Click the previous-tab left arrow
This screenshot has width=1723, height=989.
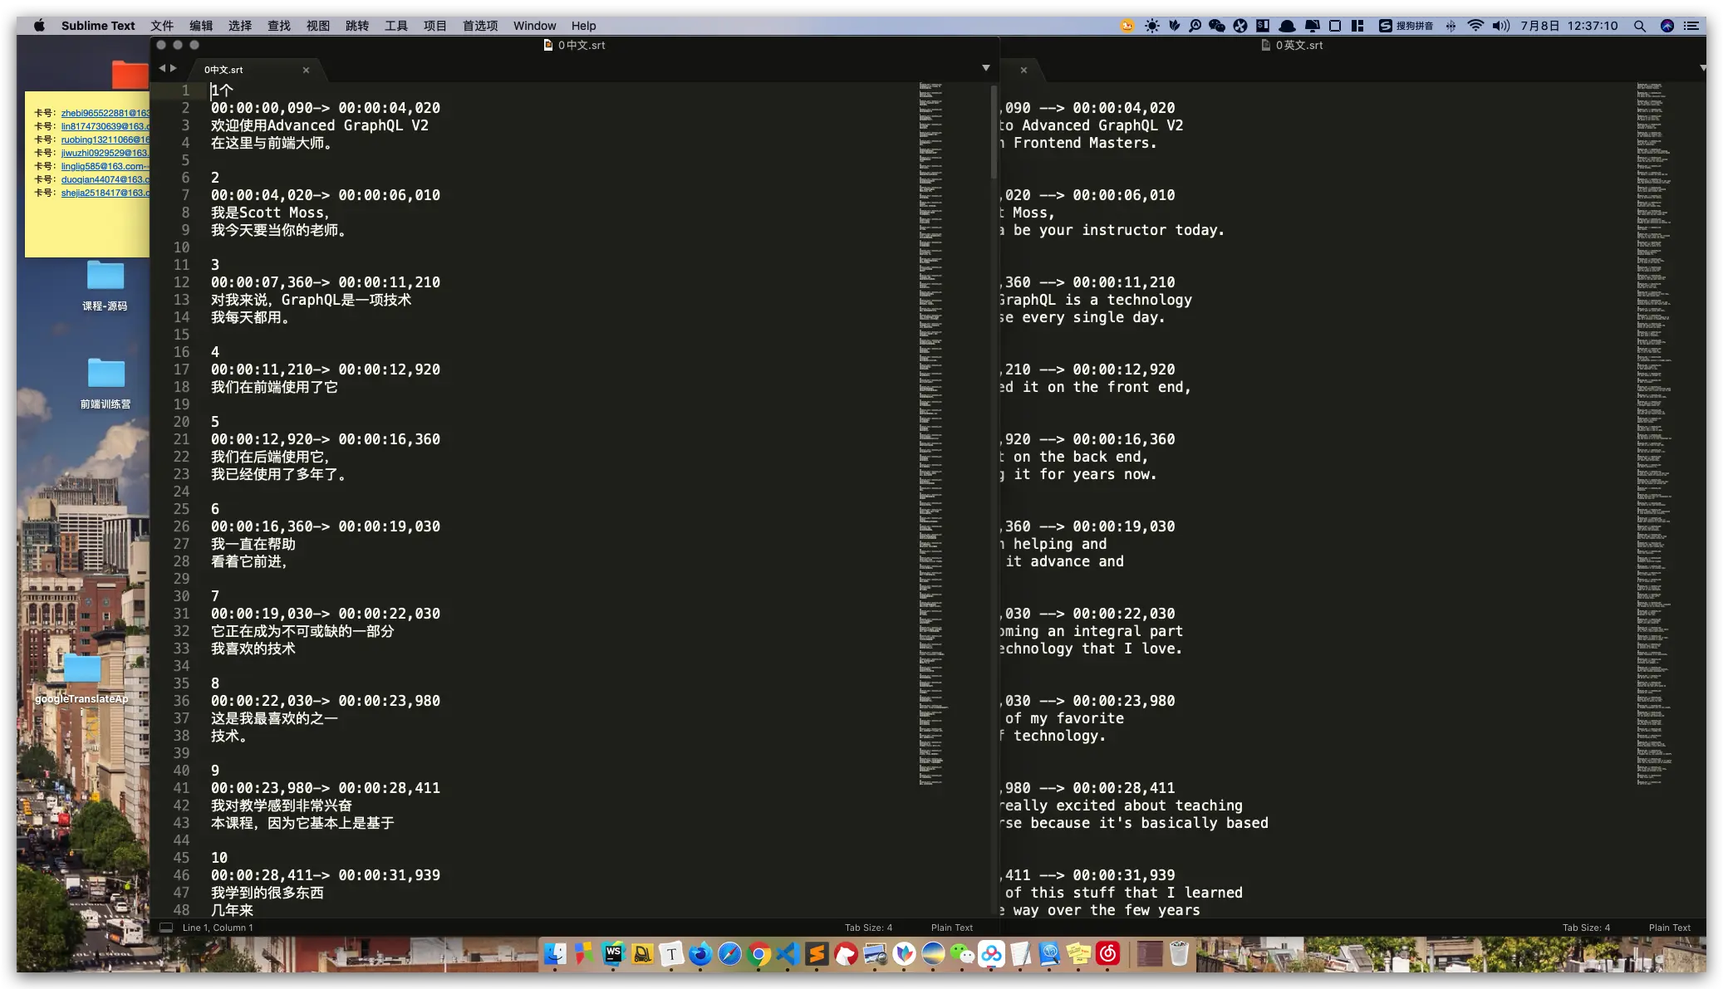[162, 69]
